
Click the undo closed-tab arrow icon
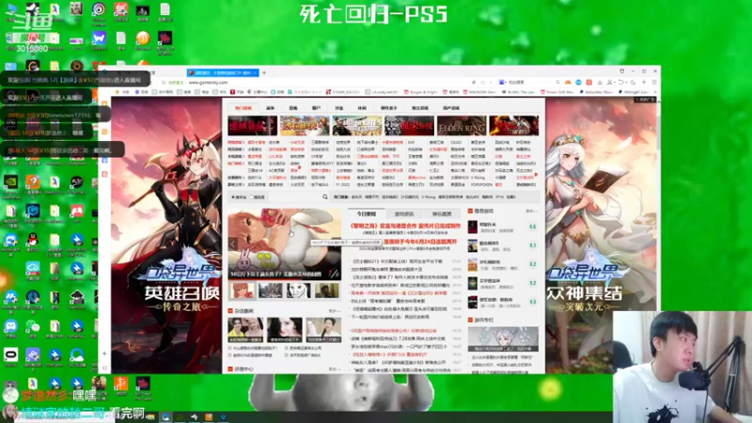pyautogui.click(x=621, y=83)
